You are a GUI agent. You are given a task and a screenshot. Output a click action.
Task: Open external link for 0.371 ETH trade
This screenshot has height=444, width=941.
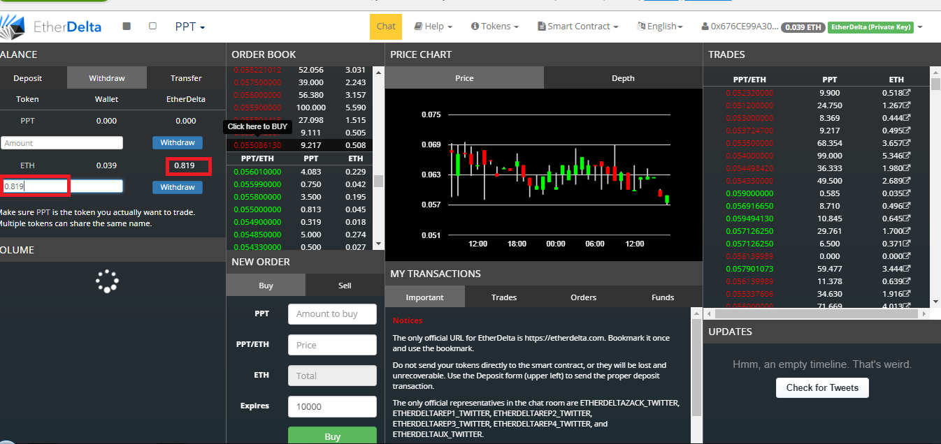pos(907,244)
